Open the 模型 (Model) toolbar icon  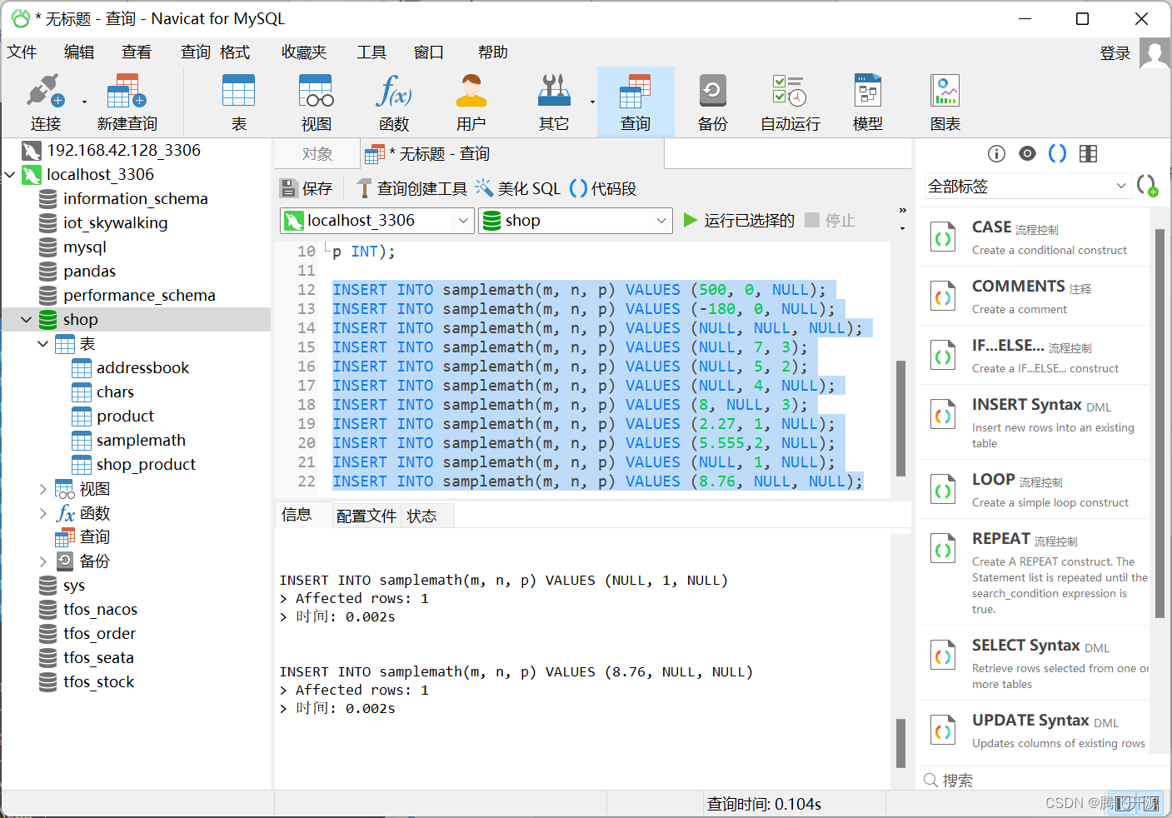tap(867, 102)
